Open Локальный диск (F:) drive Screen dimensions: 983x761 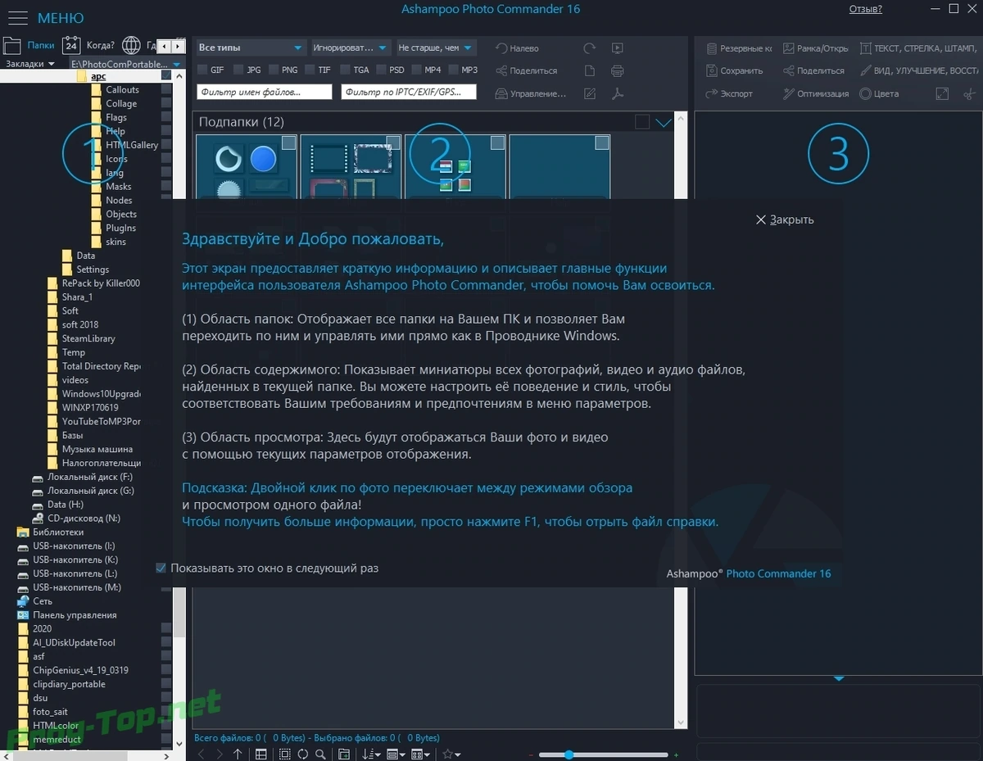[x=90, y=477]
